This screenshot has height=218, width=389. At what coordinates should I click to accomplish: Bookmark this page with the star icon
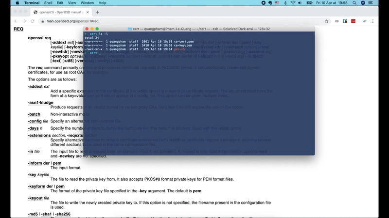pyautogui.click(x=327, y=21)
